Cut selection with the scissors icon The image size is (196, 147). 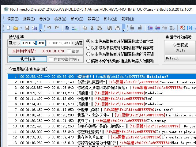92,28
